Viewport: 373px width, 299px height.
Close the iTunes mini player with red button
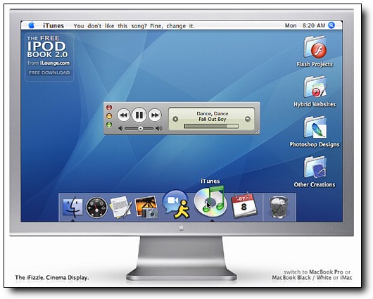109,108
